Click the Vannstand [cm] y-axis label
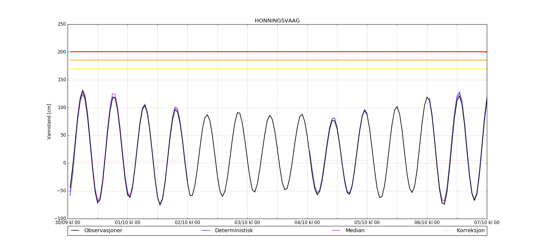The height and width of the screenshot is (243, 541). 49,122
